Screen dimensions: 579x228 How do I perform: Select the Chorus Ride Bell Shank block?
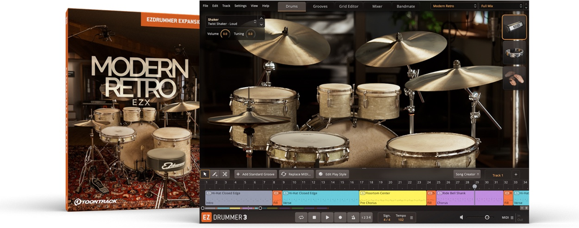coord(469,198)
